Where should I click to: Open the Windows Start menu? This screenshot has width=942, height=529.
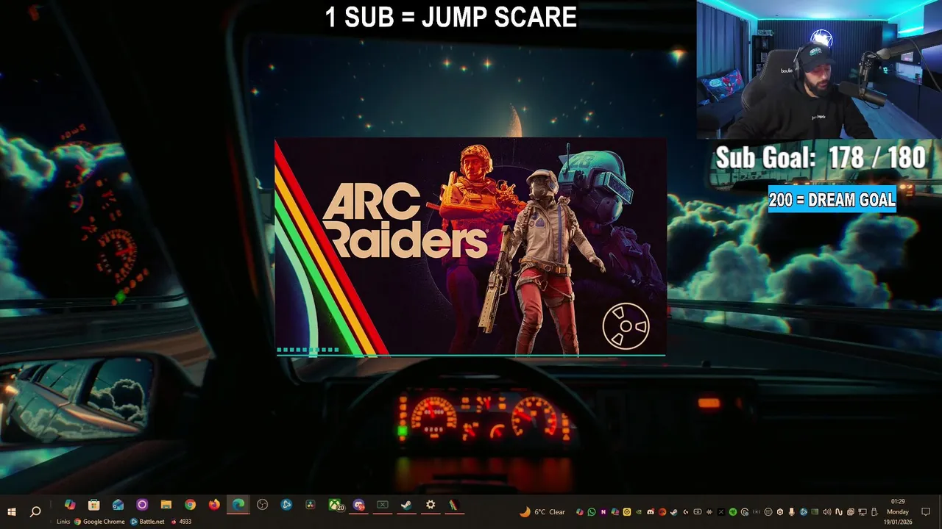(11, 511)
